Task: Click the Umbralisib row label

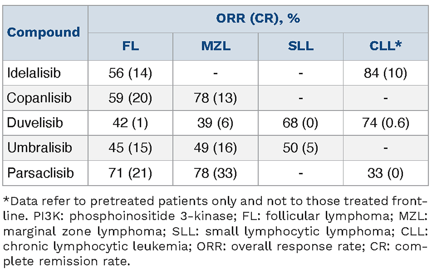Action: tap(40, 147)
